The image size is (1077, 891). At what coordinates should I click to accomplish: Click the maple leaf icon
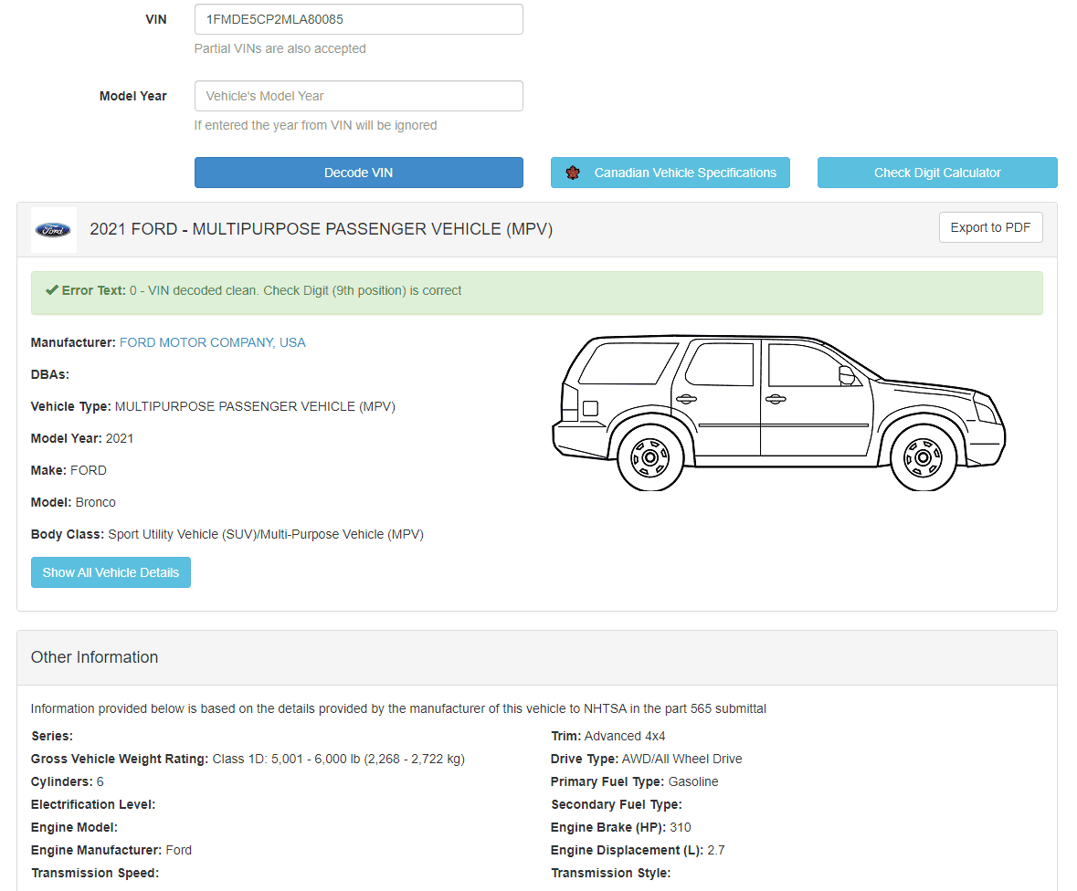573,173
